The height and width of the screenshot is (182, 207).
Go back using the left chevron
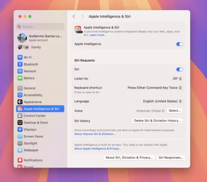[x=74, y=17]
